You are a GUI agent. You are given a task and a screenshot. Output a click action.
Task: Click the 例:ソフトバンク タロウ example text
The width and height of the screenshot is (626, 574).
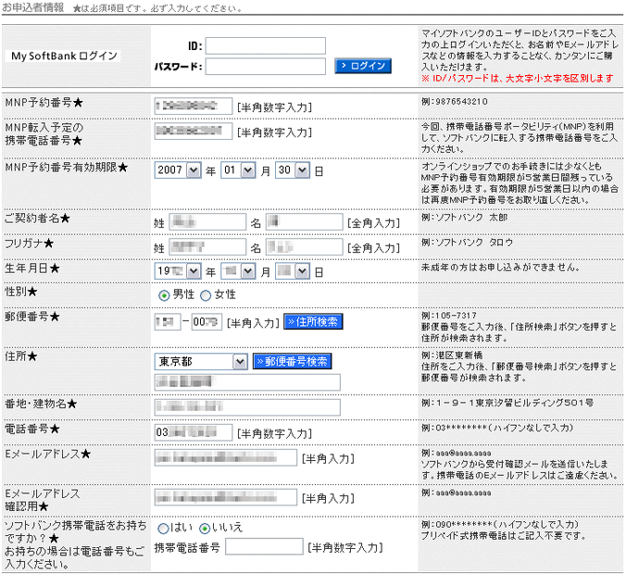click(467, 243)
